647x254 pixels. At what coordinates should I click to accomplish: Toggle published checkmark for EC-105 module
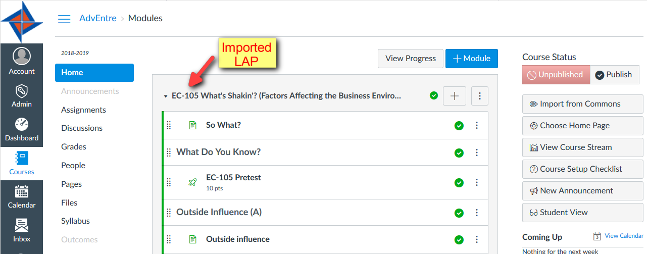point(433,95)
